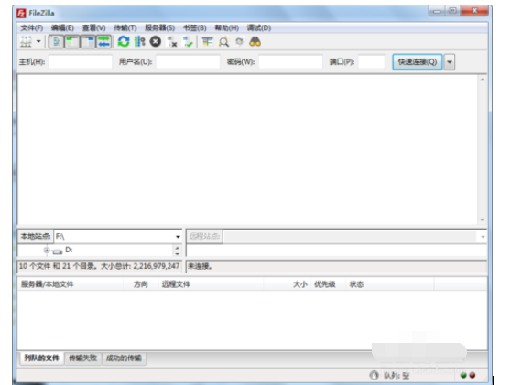Screen dimensions: 511x385
Task: Click the 大小 column header
Action: tap(288, 284)
